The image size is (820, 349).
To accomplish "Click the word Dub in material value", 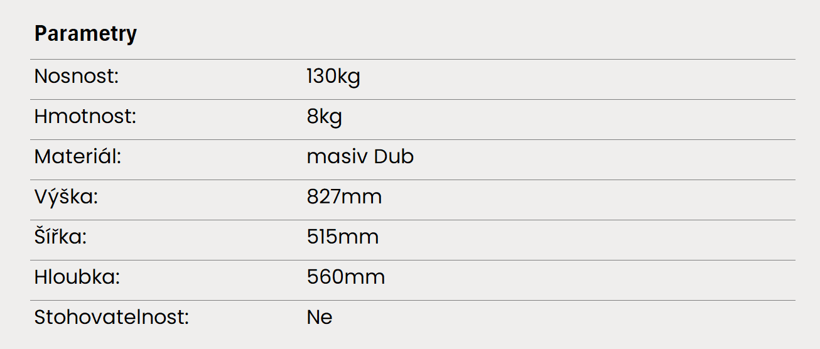I will 394,157.
